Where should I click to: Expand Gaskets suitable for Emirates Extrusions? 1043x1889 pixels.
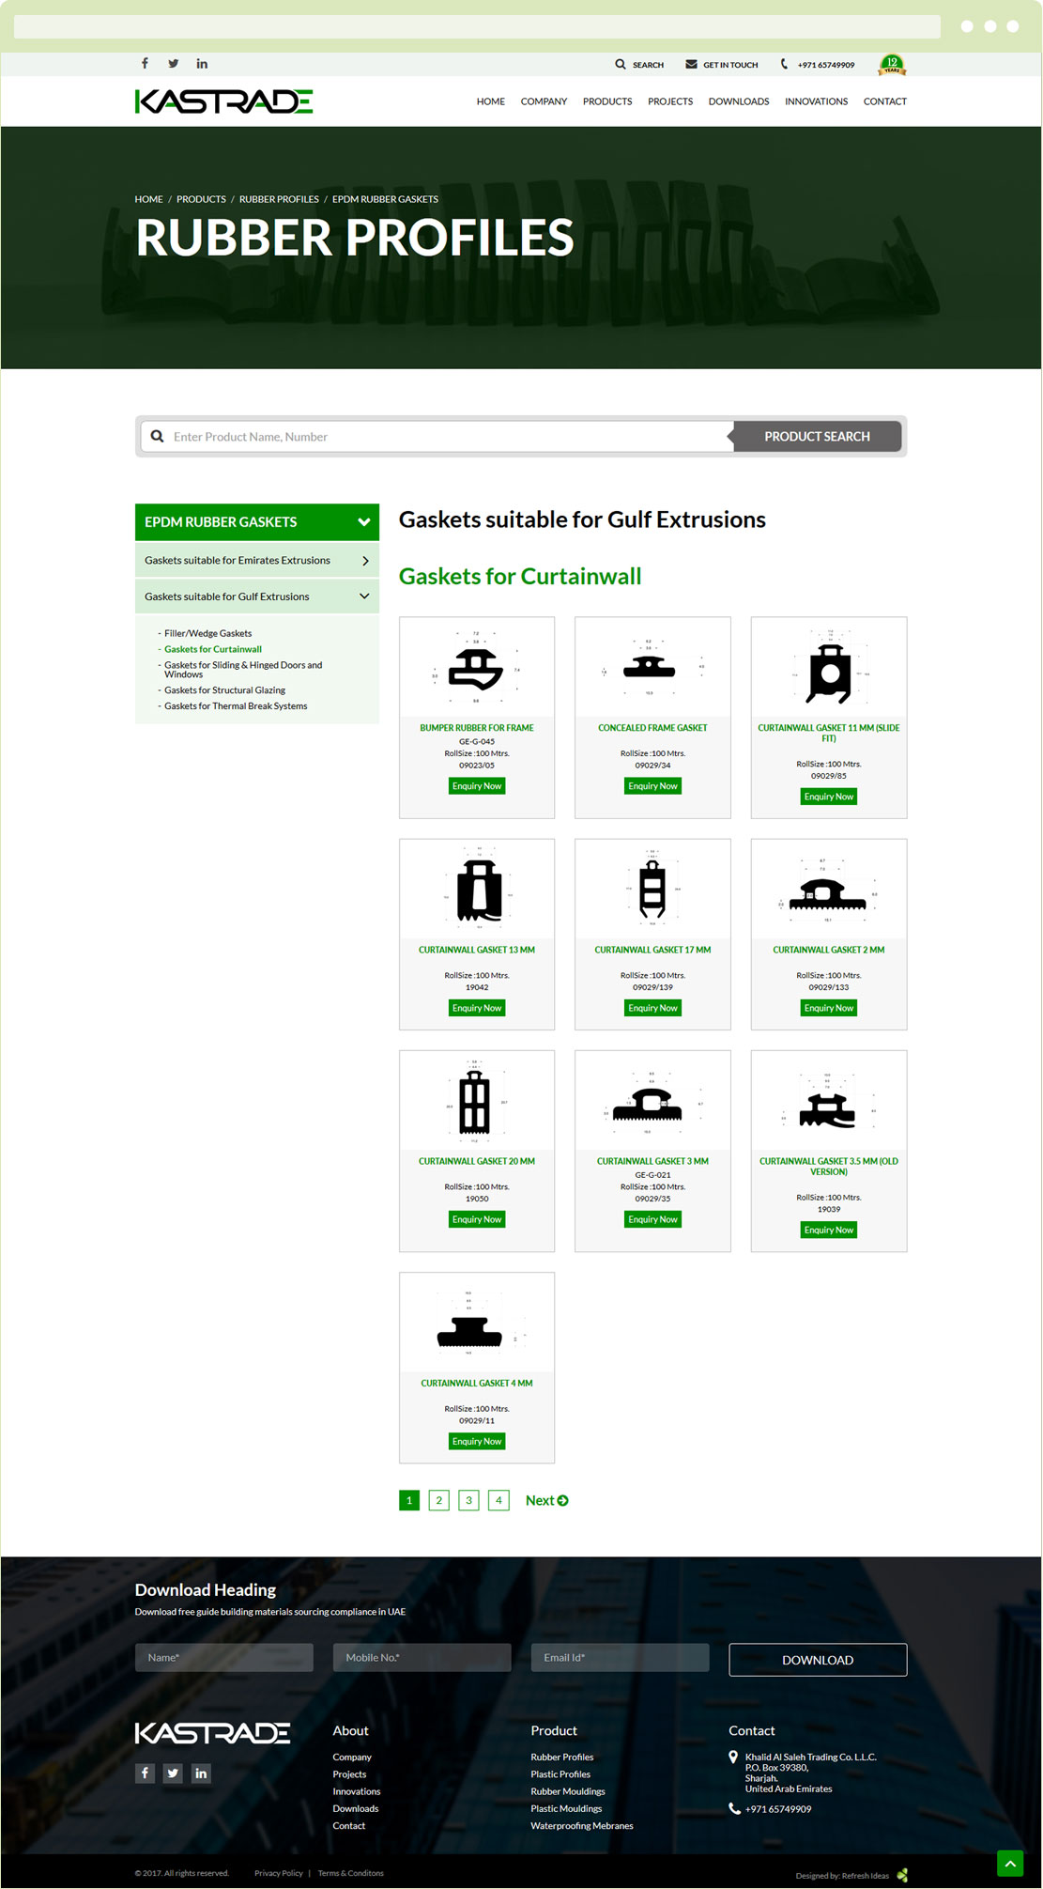tap(365, 561)
